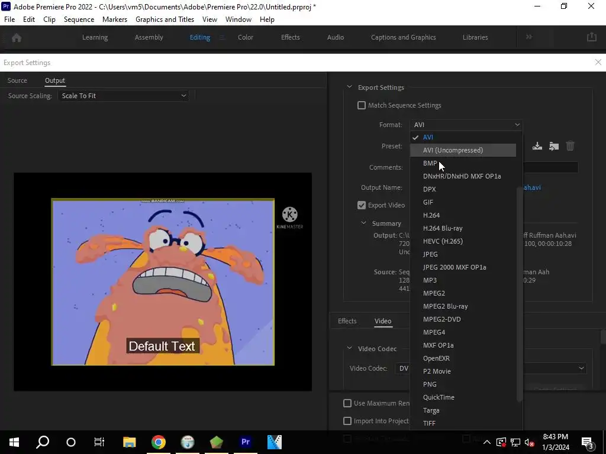606x454 pixels.
Task: Select the Video tab in export settings
Action: tap(383, 321)
